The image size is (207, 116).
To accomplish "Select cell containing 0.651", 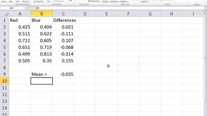I will (x=20, y=47).
